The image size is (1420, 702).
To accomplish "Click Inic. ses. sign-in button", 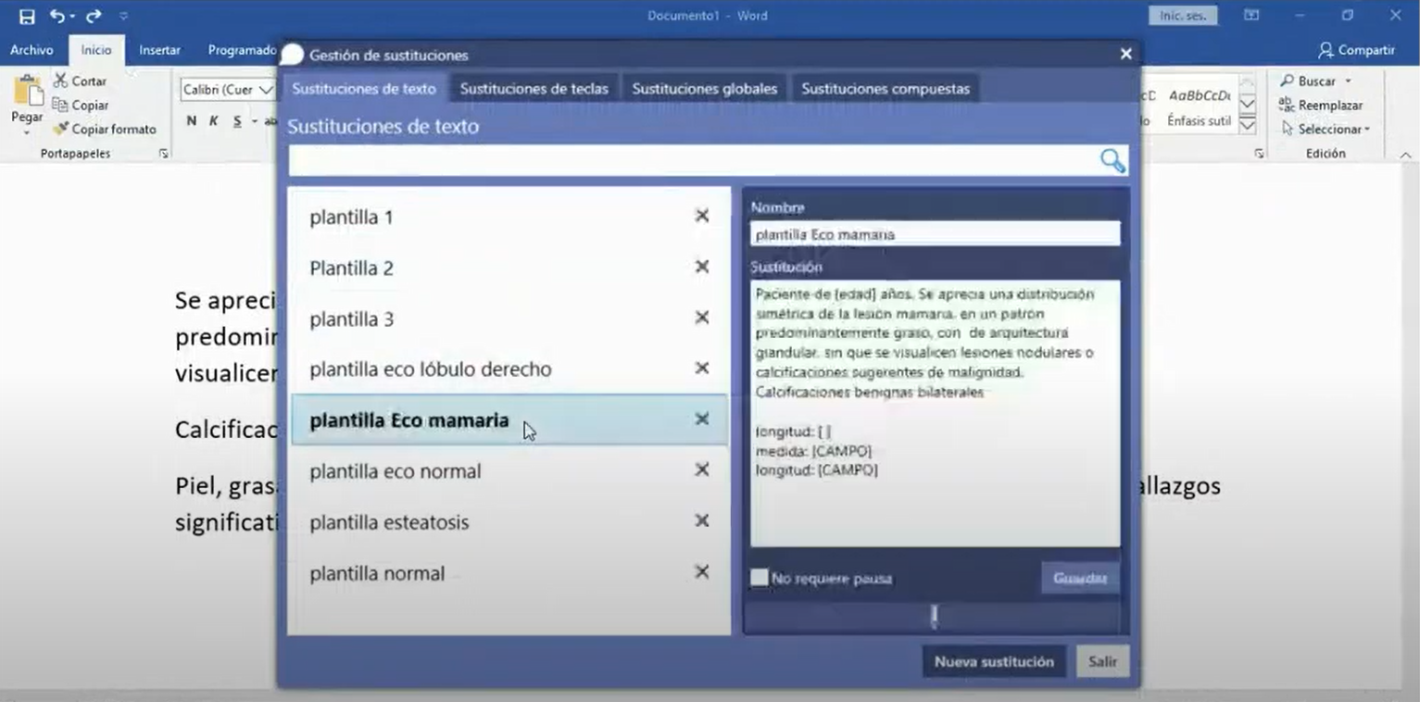I will tap(1183, 16).
